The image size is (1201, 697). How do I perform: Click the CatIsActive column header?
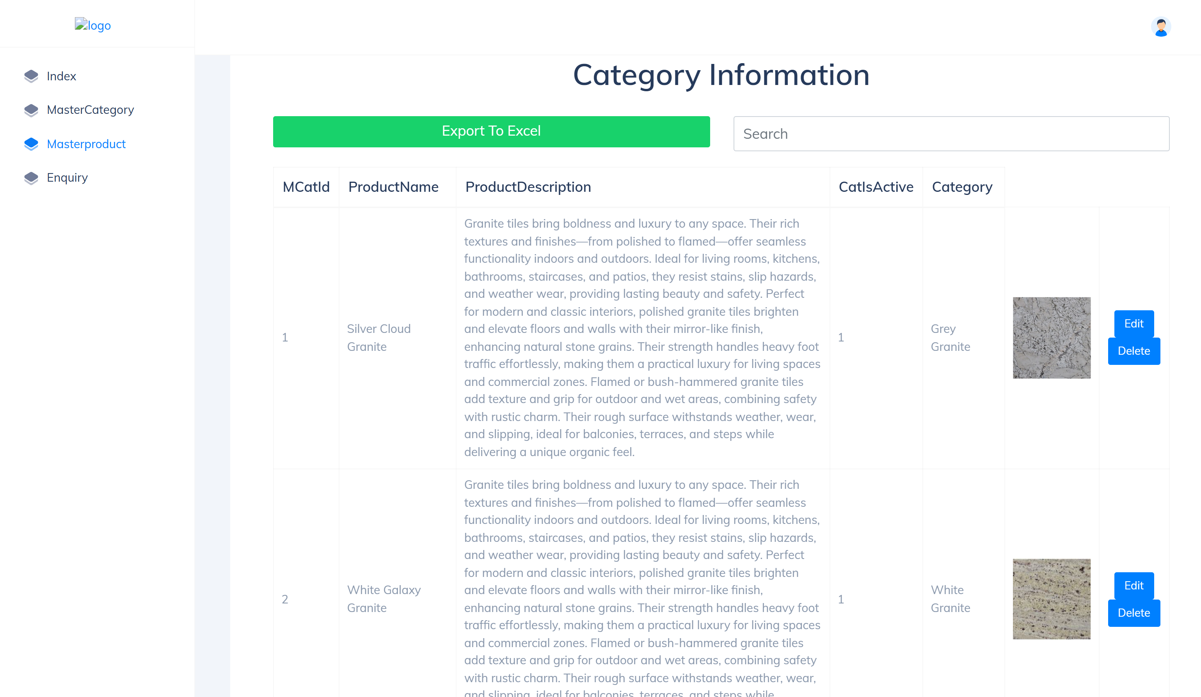point(876,187)
